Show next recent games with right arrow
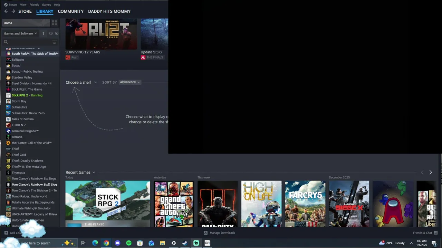Screen dimensions: 442x248 (x=431, y=172)
